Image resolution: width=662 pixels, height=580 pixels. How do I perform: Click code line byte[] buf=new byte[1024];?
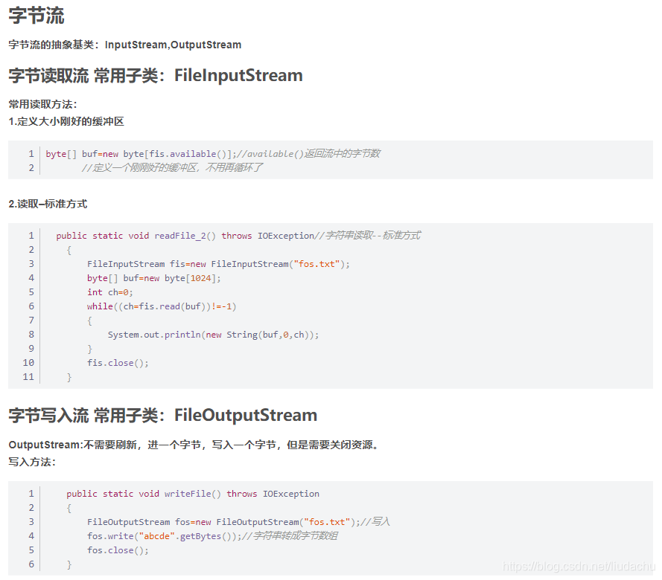point(153,278)
